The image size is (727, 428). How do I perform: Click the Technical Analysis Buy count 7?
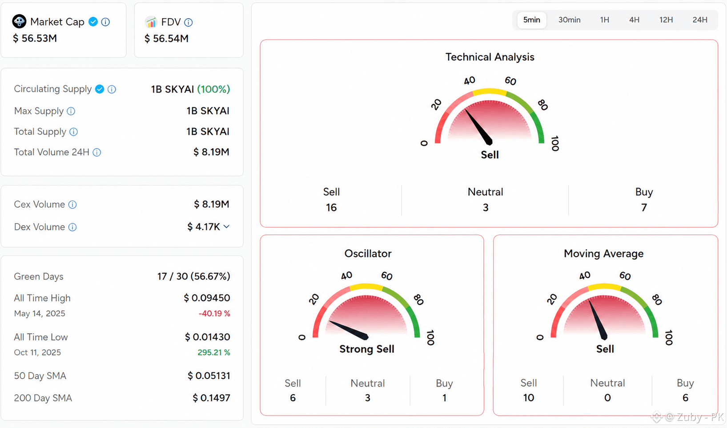click(x=644, y=208)
